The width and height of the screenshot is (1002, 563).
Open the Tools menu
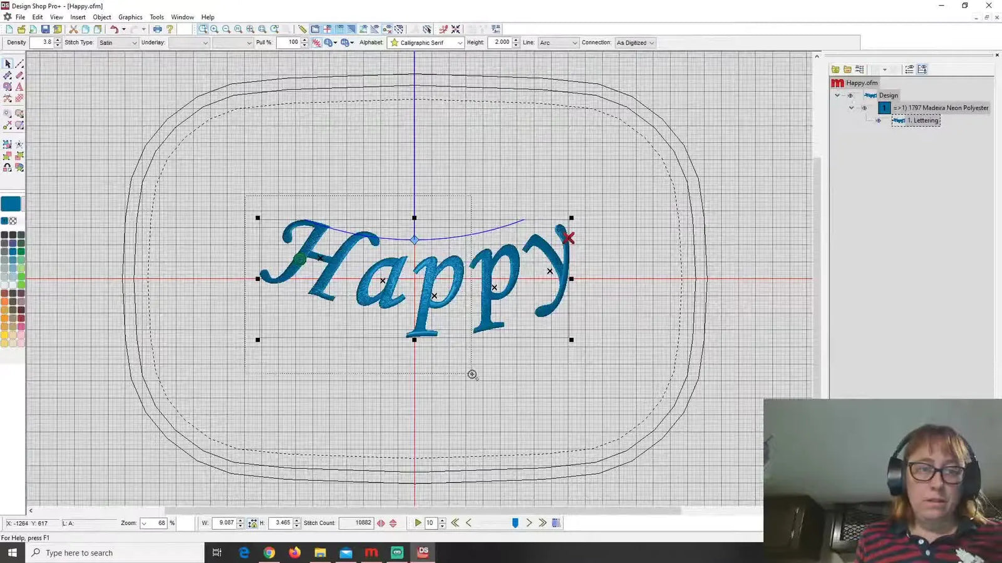pos(157,17)
